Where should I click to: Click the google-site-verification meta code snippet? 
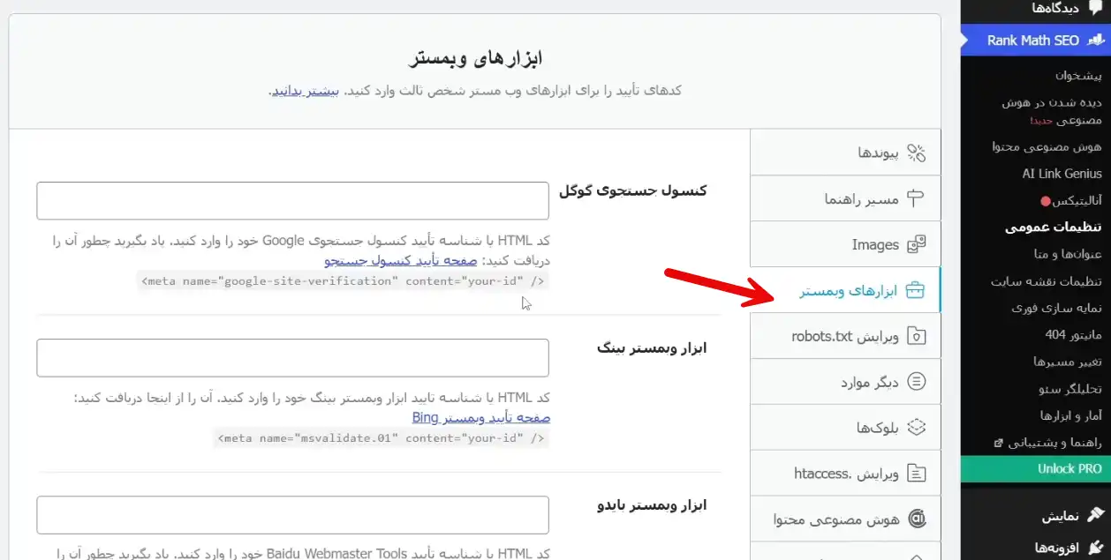pos(344,281)
